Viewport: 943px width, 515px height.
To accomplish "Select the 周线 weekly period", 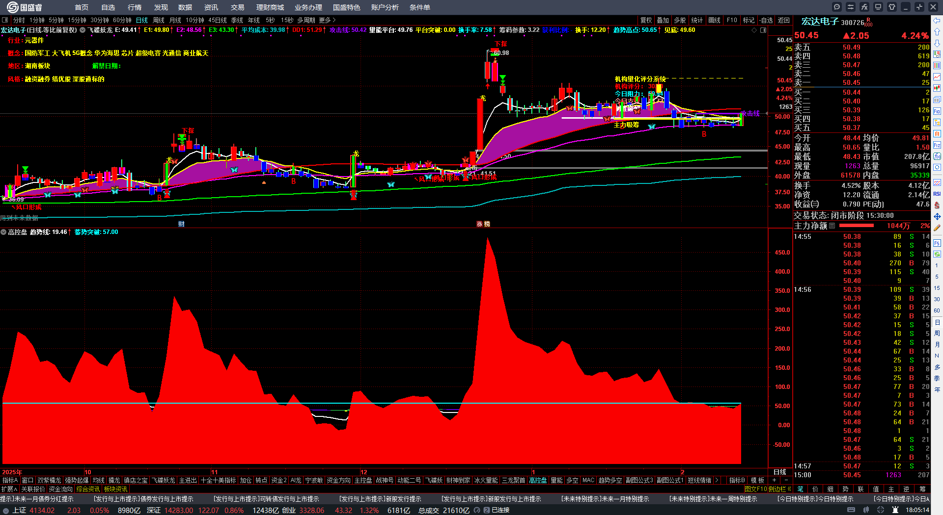I will tap(159, 20).
